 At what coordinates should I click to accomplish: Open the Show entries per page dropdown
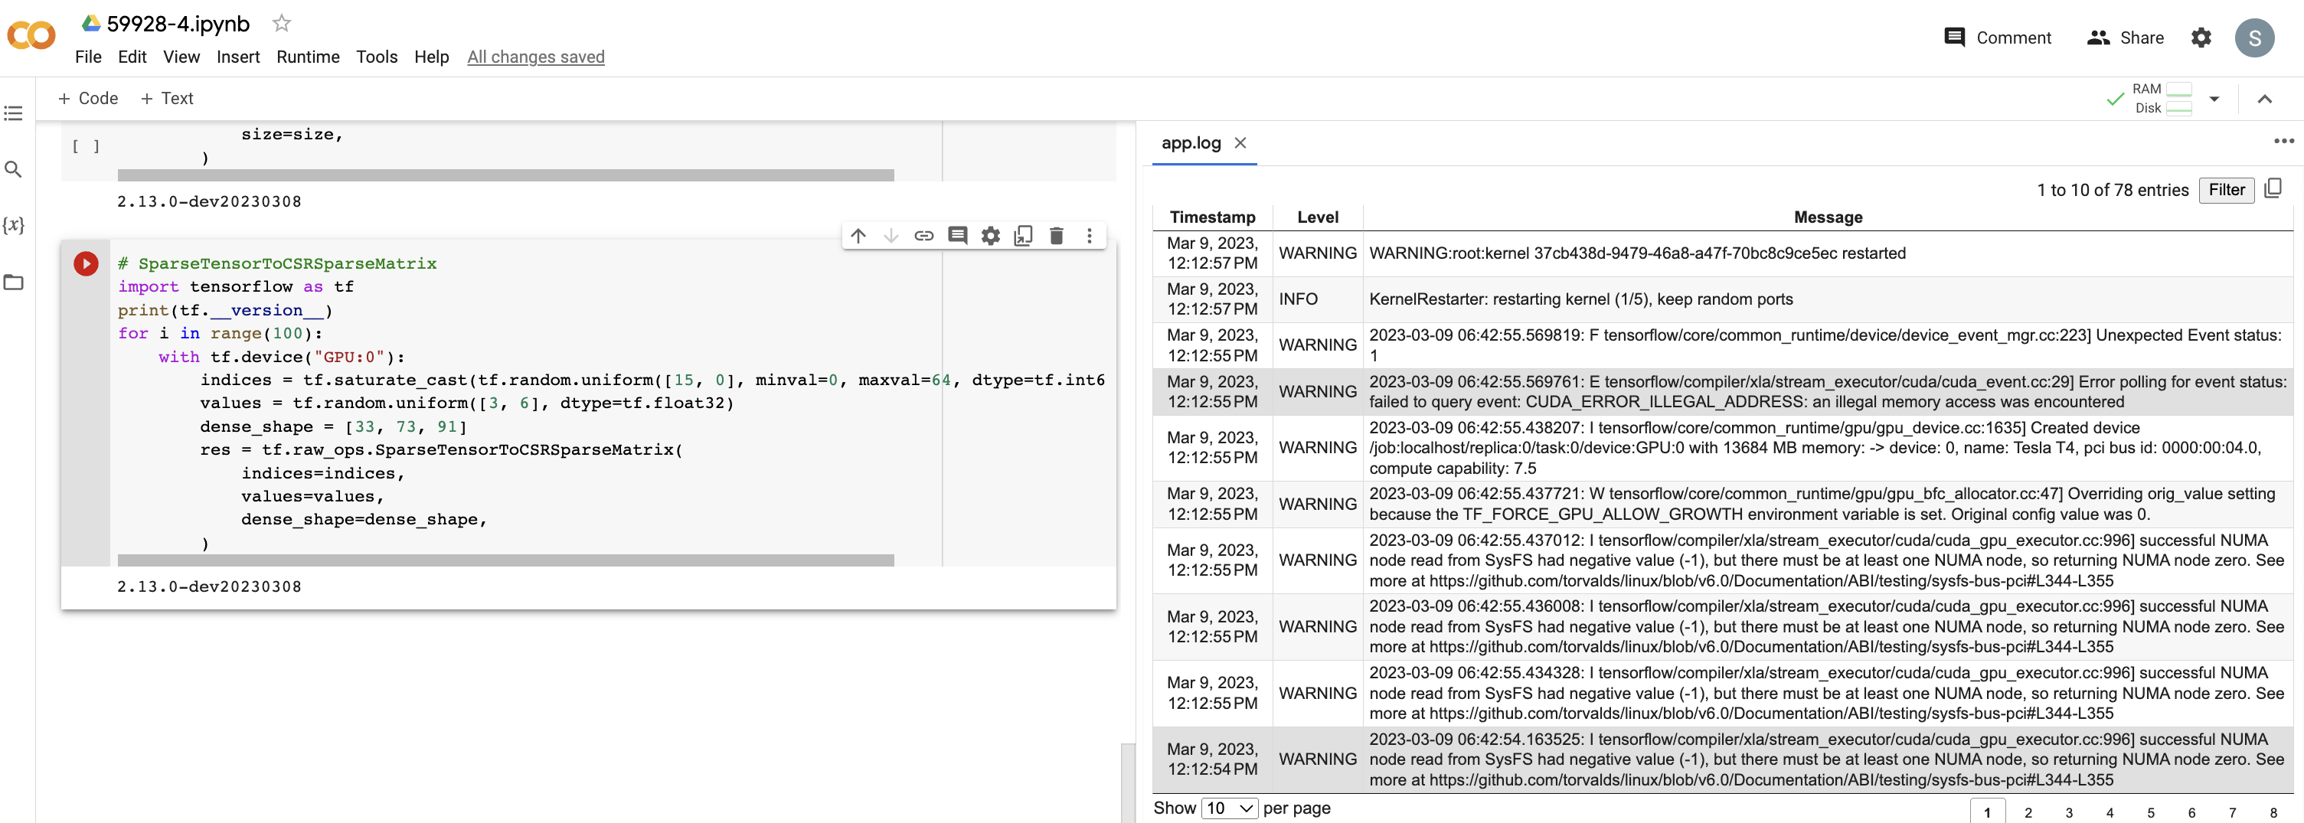click(1229, 808)
